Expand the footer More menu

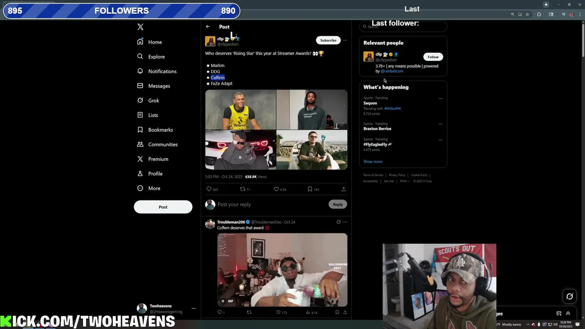404,181
